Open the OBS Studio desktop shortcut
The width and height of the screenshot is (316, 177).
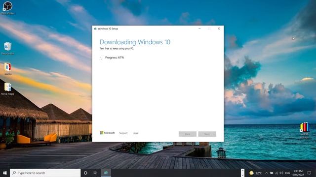click(x=7, y=8)
